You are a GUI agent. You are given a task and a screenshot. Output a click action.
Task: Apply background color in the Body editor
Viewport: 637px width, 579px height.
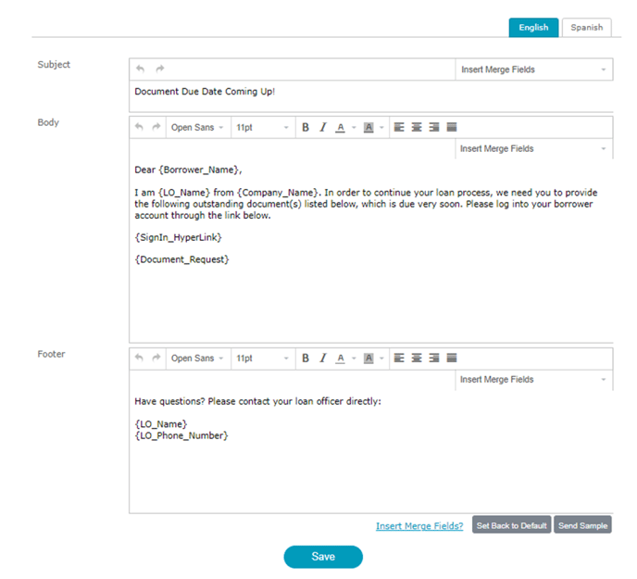(x=368, y=128)
